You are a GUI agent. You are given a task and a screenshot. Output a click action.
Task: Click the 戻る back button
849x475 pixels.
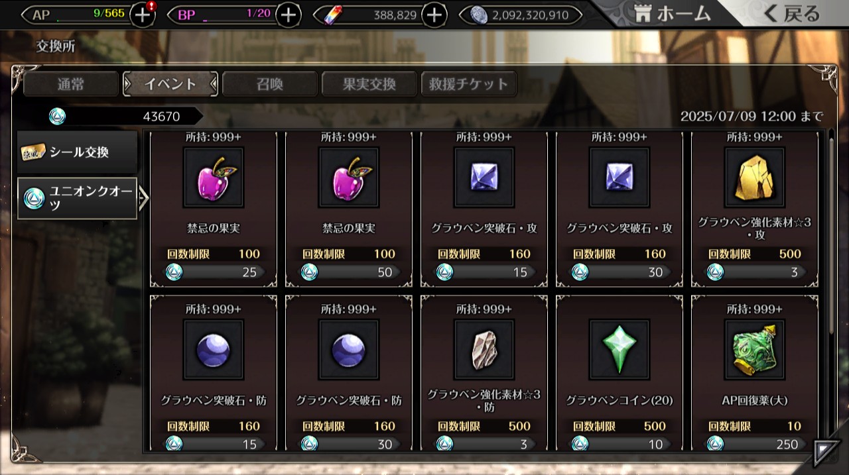click(x=791, y=13)
